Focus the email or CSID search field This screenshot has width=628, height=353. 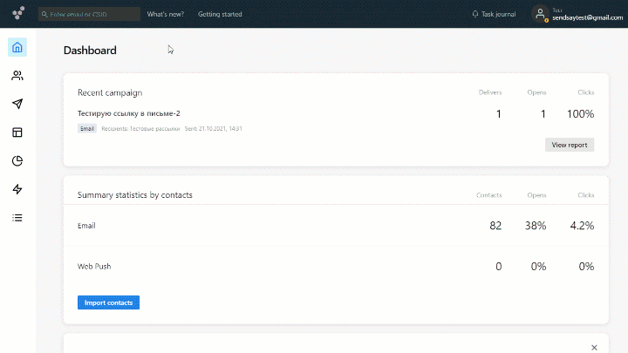tap(89, 14)
